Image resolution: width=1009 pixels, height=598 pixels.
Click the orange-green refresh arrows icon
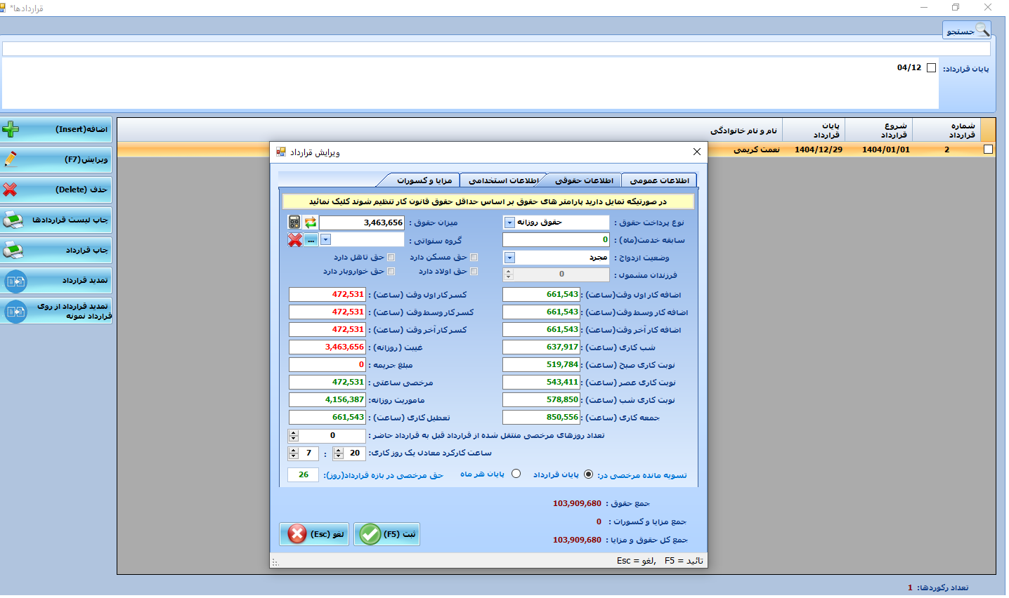[311, 222]
